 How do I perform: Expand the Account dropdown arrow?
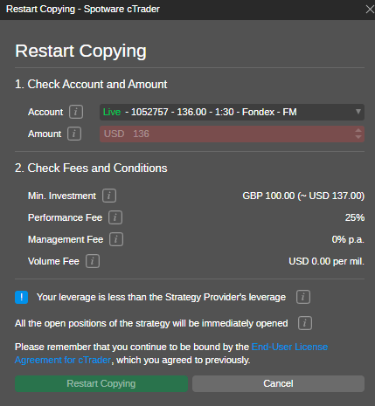tap(358, 112)
